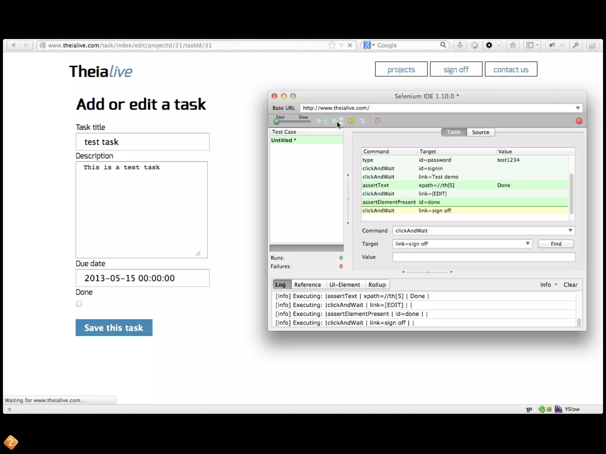Toggle the Done checkbox
Viewport: 606px width, 454px height.
click(79, 304)
